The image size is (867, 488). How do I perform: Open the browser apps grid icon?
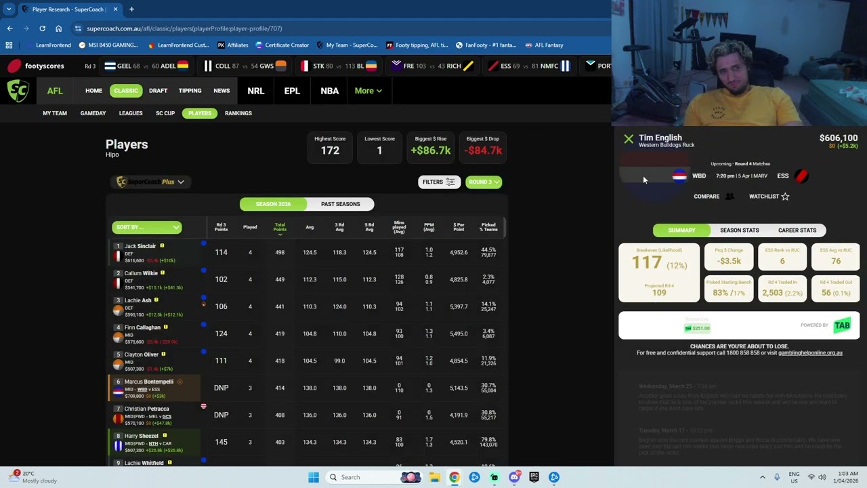9,45
